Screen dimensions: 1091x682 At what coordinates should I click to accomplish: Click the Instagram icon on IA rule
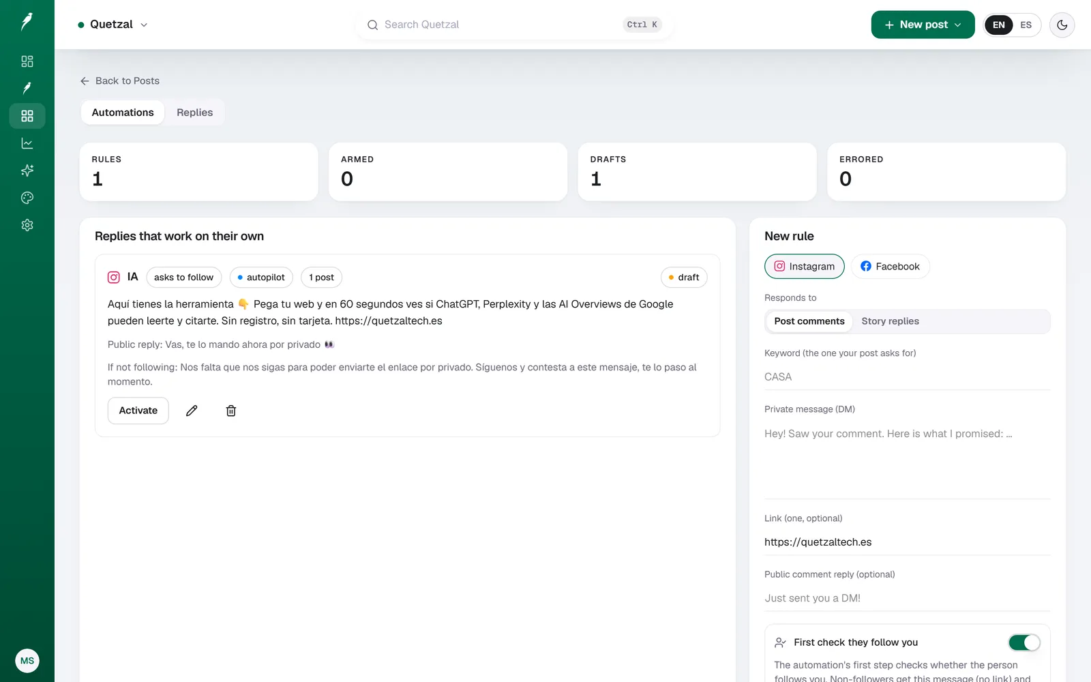tap(114, 277)
